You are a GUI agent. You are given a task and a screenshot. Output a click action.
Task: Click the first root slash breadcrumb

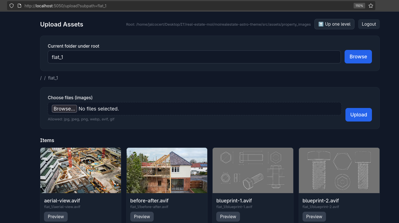pyautogui.click(x=41, y=78)
